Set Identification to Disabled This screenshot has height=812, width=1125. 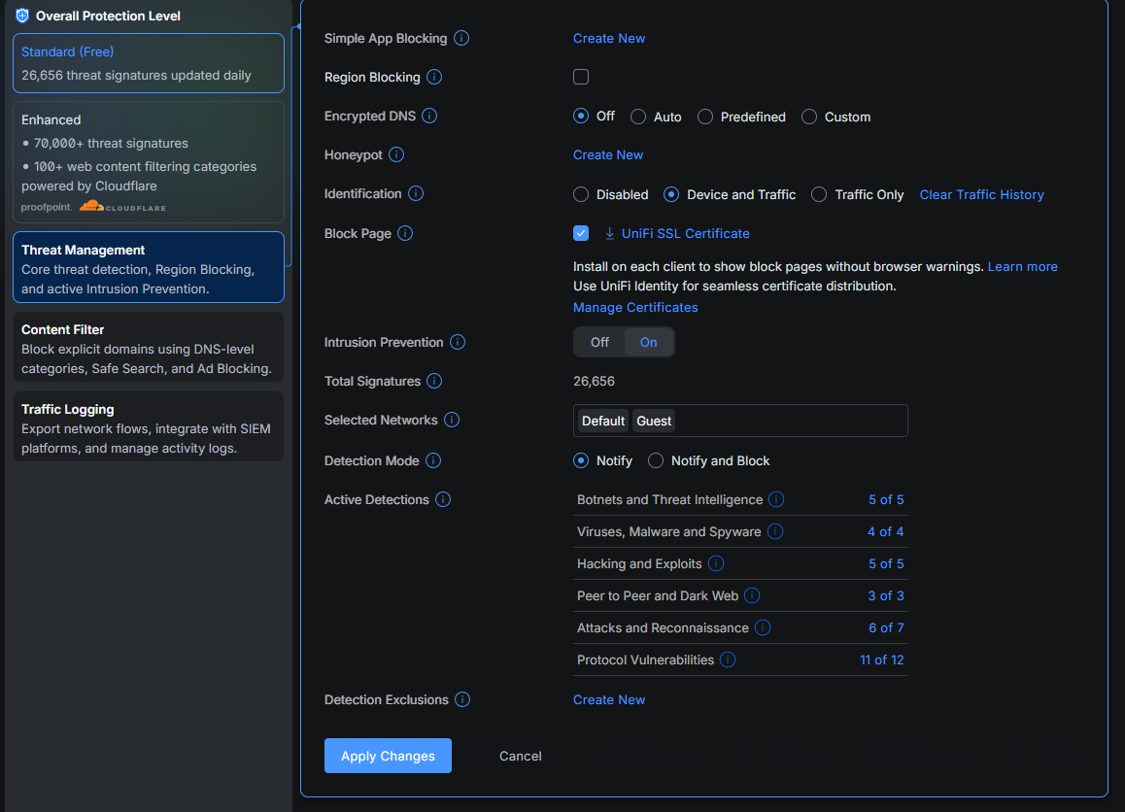tap(581, 194)
